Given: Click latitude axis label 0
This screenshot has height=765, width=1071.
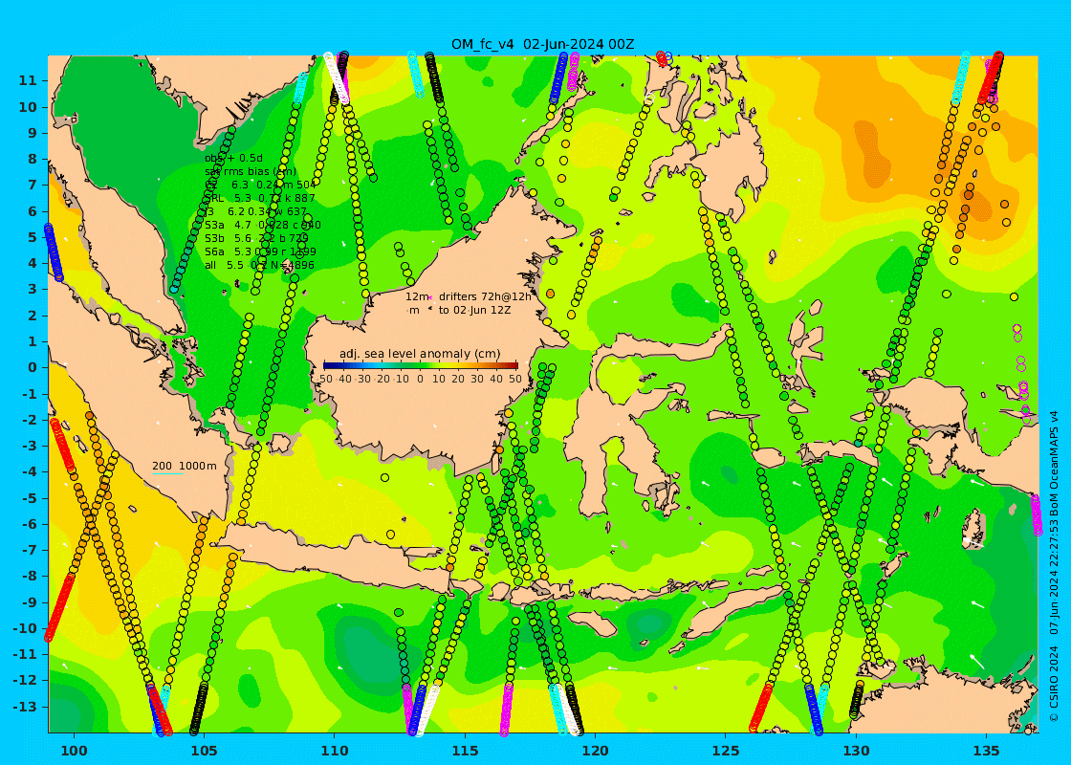Looking at the screenshot, I should point(33,367).
